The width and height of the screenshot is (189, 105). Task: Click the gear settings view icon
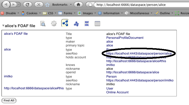(54, 24)
